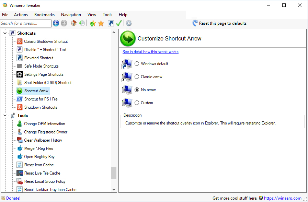Viewport: 308px width, 202px height.
Task: Choose the Classic arrow radio option
Action: 137,77
